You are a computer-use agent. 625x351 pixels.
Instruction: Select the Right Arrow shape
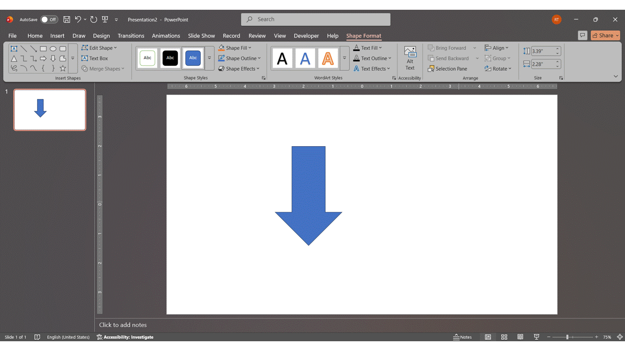[x=43, y=58]
